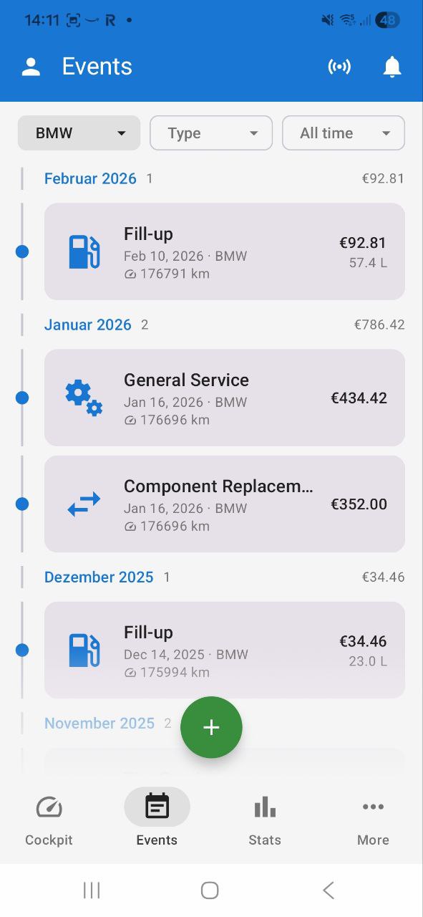Open the All time period dropdown

click(343, 133)
